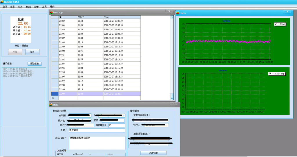Click the new-row asterisk row header
Screen dimensions: 297x157
click(55, 98)
